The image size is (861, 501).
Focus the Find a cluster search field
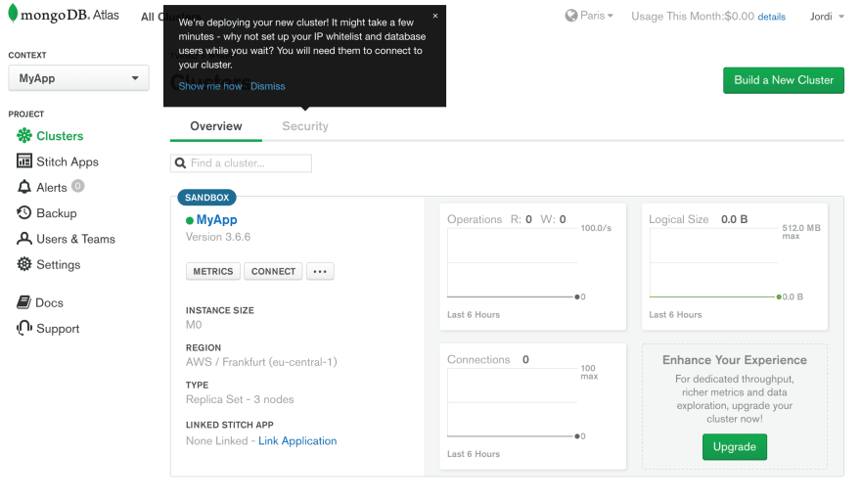pos(241,163)
